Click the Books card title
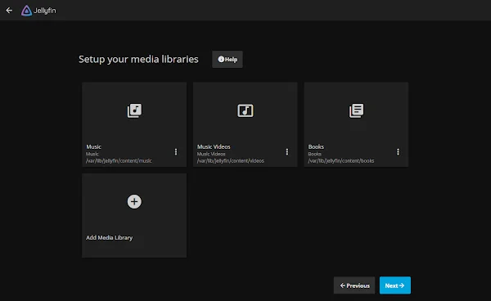This screenshot has height=301, width=491. pos(316,146)
